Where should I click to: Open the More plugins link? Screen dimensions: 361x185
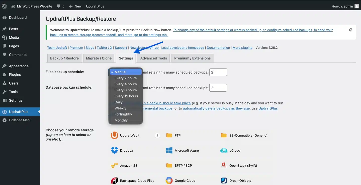(242, 48)
